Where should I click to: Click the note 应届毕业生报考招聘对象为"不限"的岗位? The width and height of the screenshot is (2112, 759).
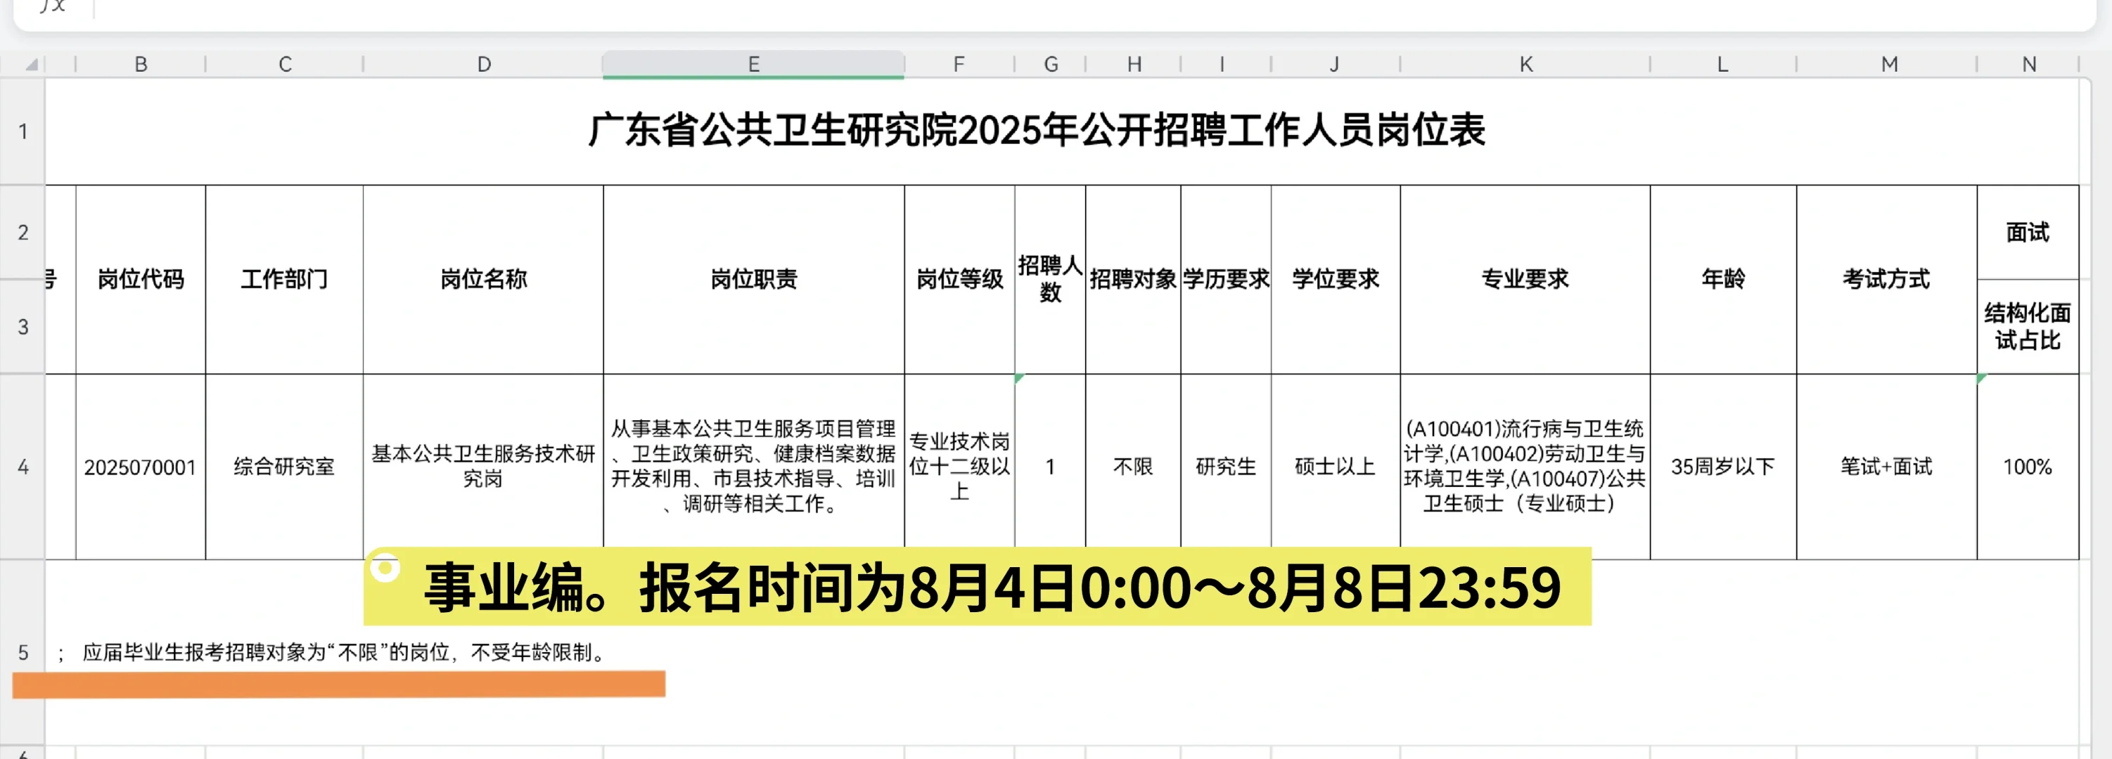345,652
